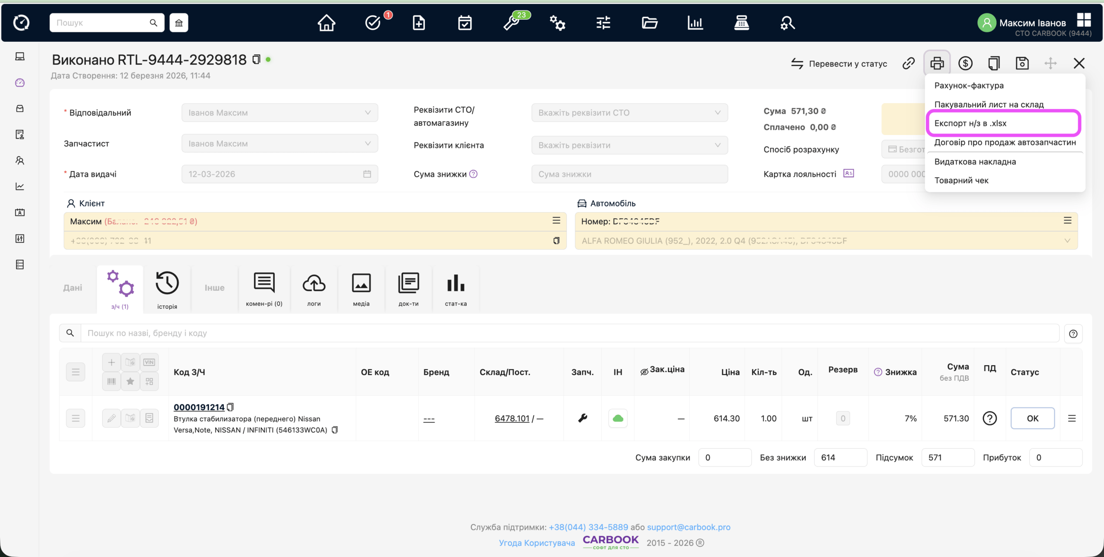Image resolution: width=1104 pixels, height=557 pixels.
Task: Open the Відповідальний responsible person dropdown
Action: coord(279,113)
